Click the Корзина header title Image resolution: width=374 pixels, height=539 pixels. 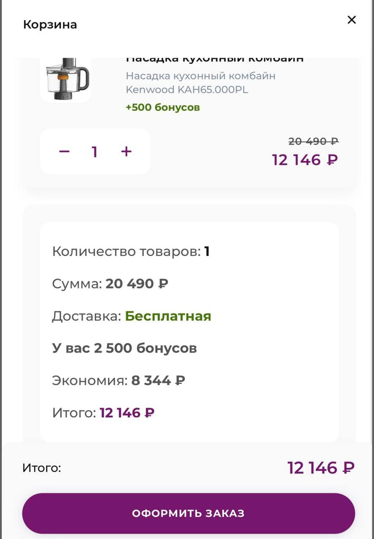50,25
